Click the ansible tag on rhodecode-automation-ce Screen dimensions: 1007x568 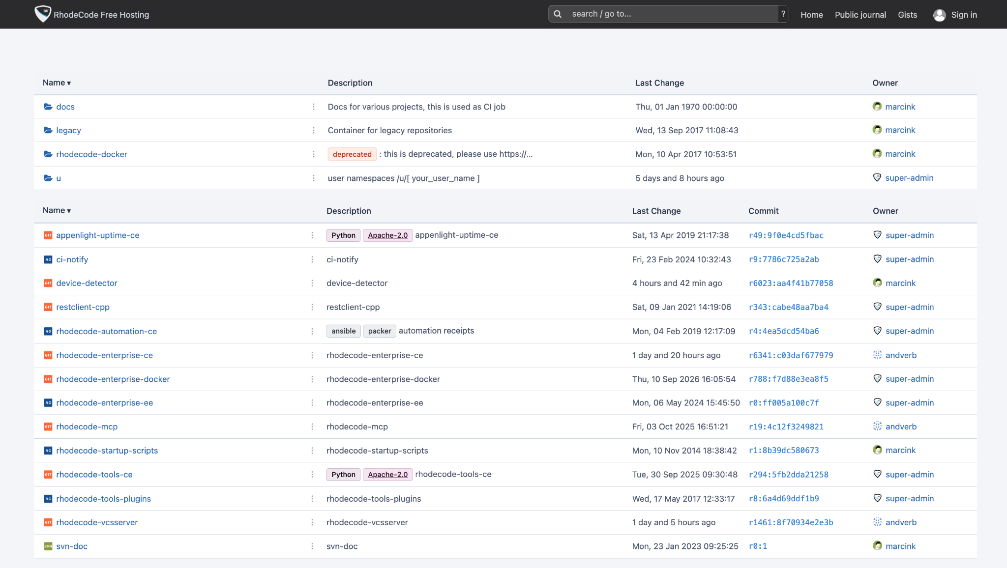pos(343,331)
